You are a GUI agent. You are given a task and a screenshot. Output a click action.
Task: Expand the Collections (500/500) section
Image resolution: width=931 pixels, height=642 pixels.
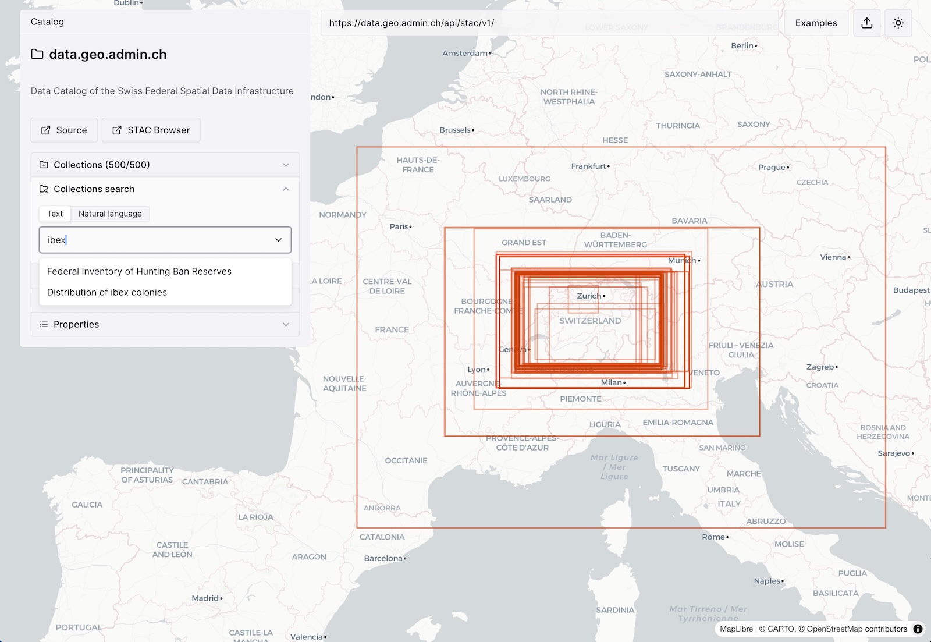click(x=286, y=165)
